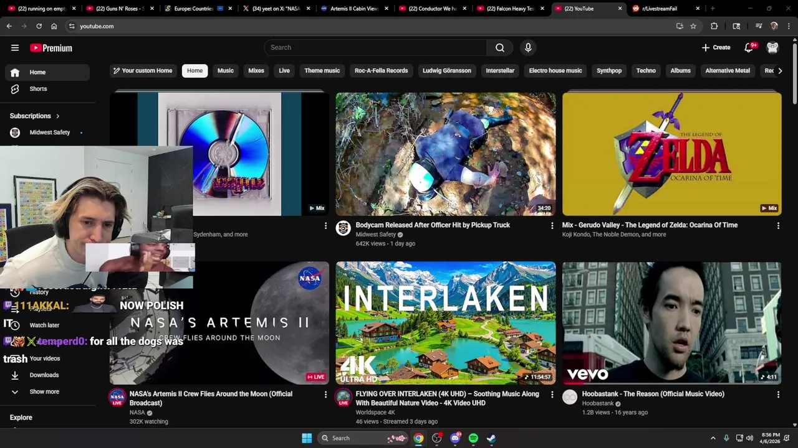Screen dimensions: 798x448
Task: Open the Midwest Safety subscription
Action: 47,133
